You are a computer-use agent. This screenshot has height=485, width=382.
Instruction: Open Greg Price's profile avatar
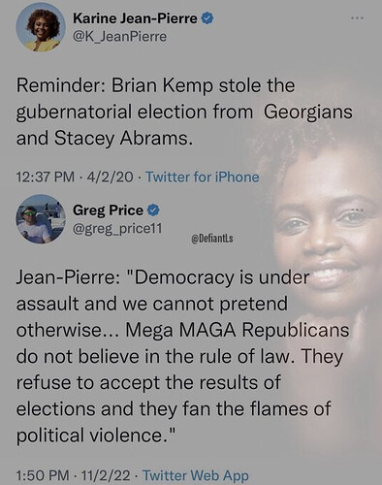point(41,219)
